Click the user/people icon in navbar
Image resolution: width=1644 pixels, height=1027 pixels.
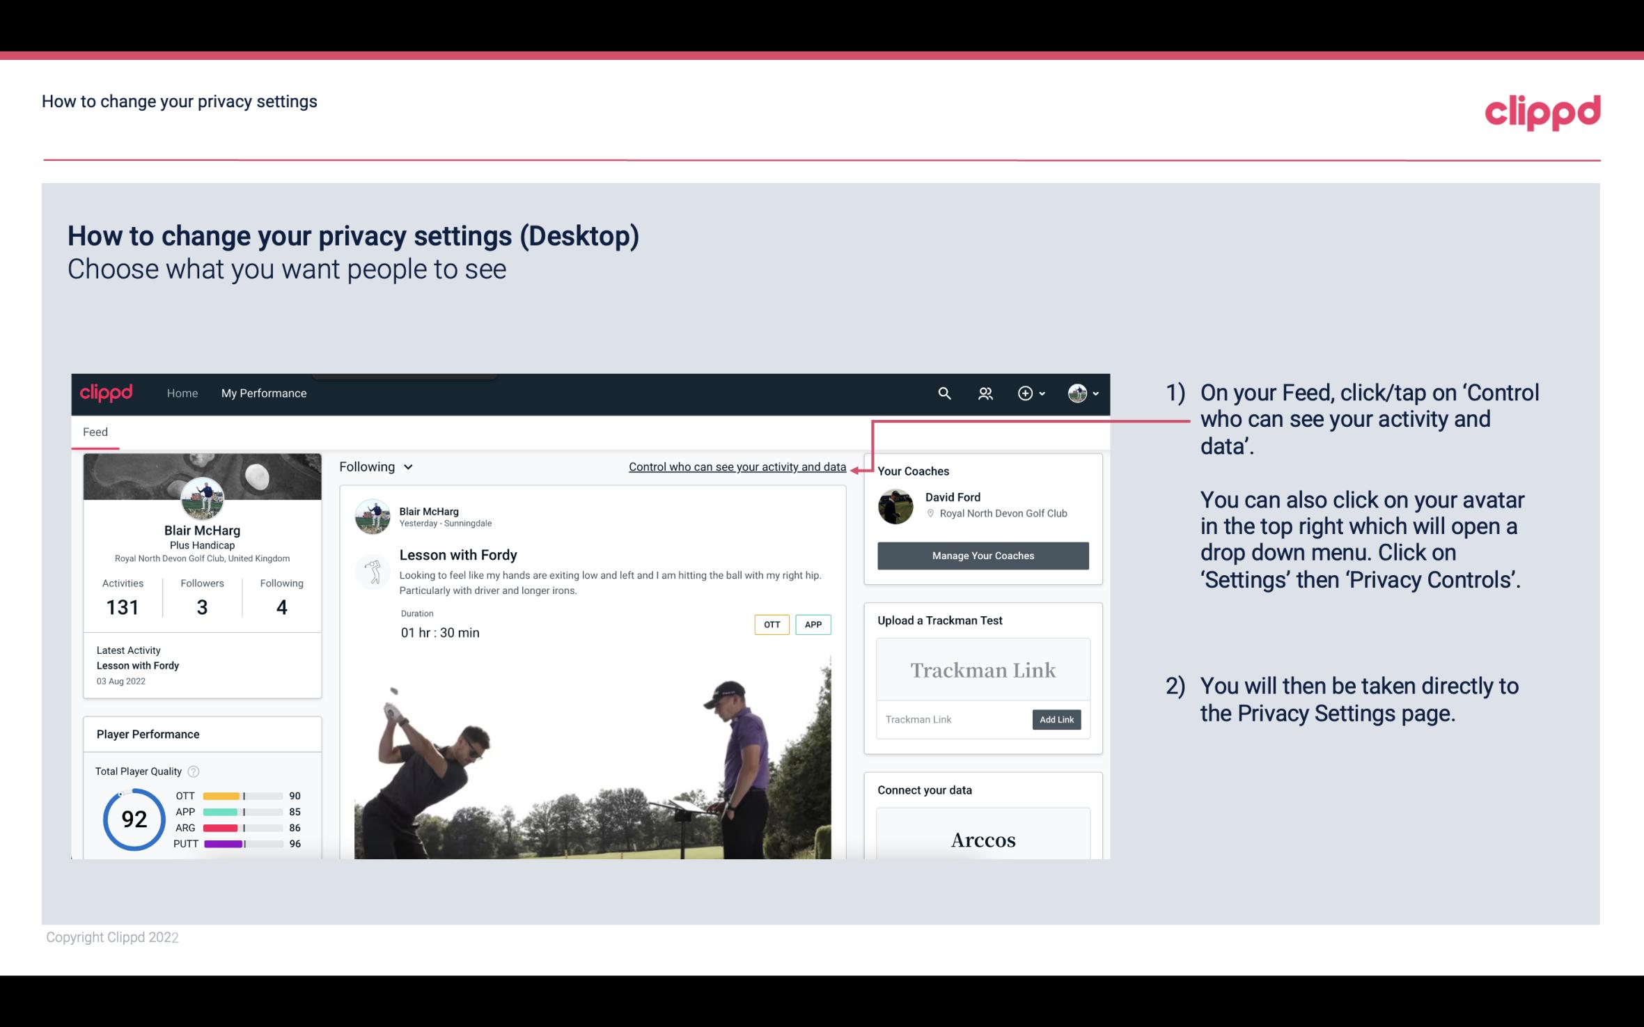coord(987,393)
